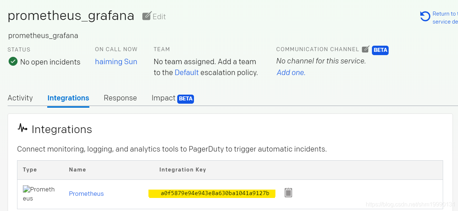Screen dimensions: 458x211
Task: Click the Edit label next to the service title
Action: coord(159,17)
